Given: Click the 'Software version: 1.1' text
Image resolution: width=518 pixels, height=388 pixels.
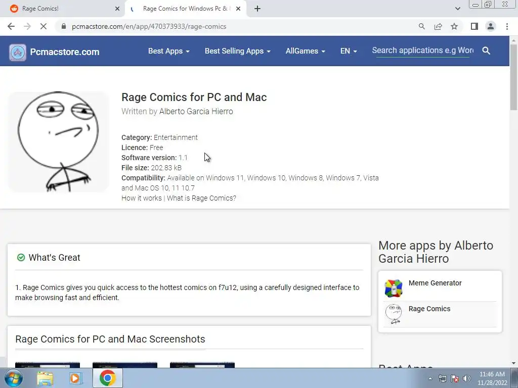Looking at the screenshot, I should click(x=154, y=158).
